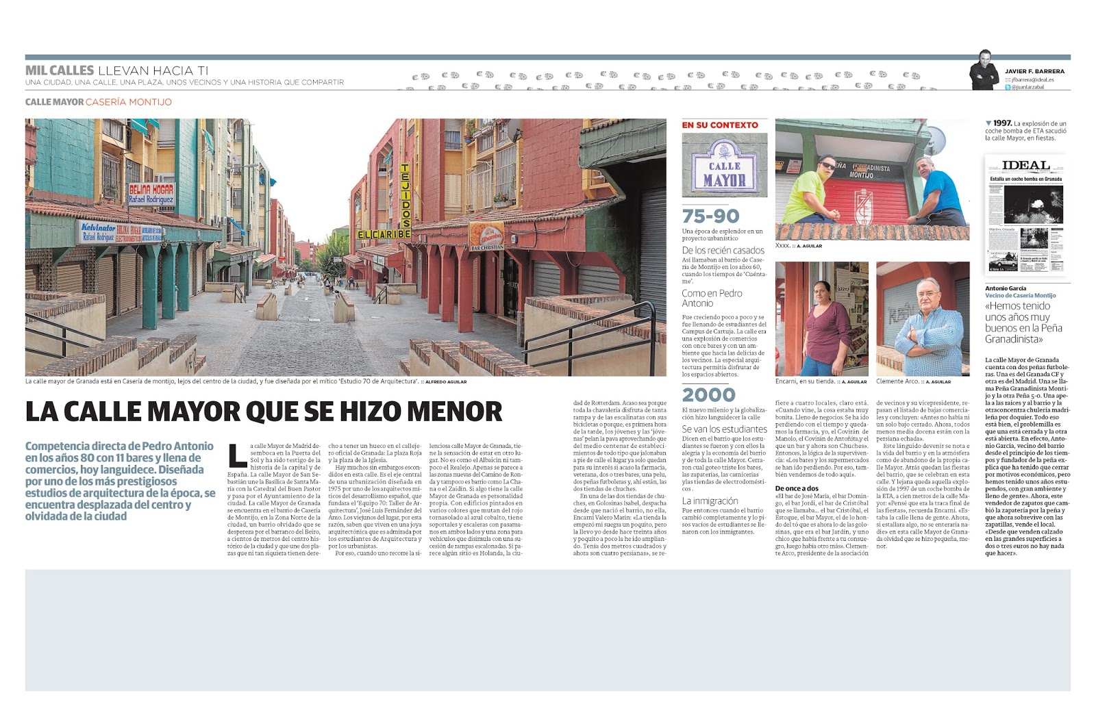Click the blue triangle marker before 1997
1096x719 pixels.
coord(988,124)
